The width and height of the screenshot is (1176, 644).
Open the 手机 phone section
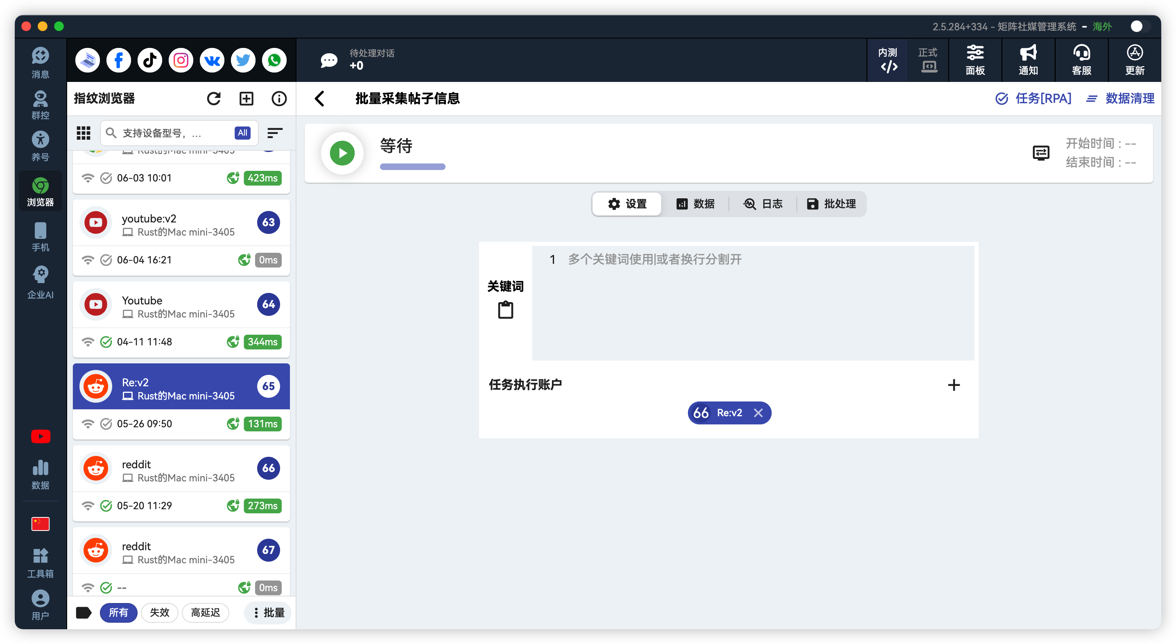[40, 237]
